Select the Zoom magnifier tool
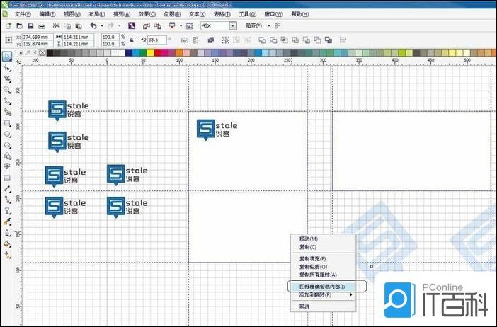Viewport: 497px width, 327px height. click(7, 90)
